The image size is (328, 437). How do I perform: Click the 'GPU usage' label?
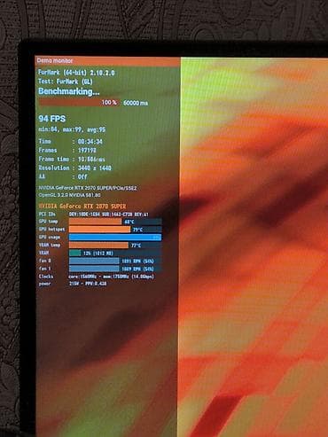pos(50,238)
